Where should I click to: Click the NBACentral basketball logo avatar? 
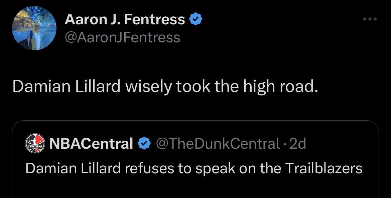tap(35, 143)
